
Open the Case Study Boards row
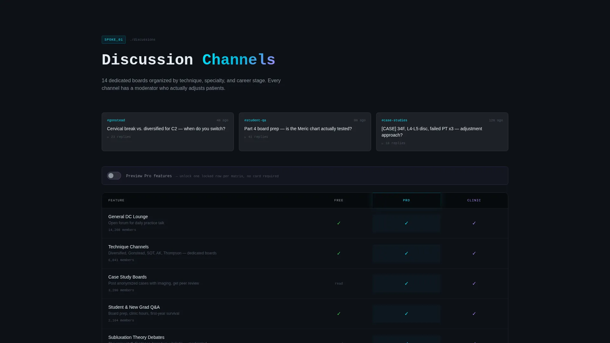click(305, 284)
